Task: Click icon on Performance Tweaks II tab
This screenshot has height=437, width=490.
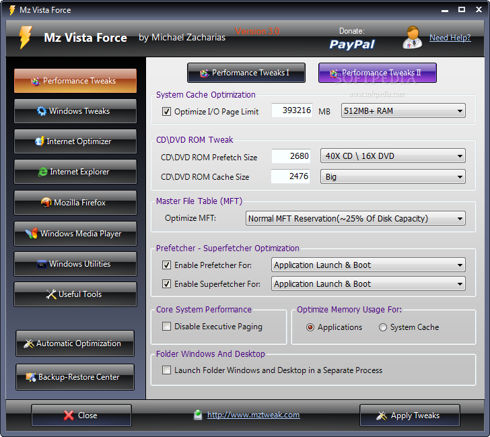Action: (x=335, y=73)
